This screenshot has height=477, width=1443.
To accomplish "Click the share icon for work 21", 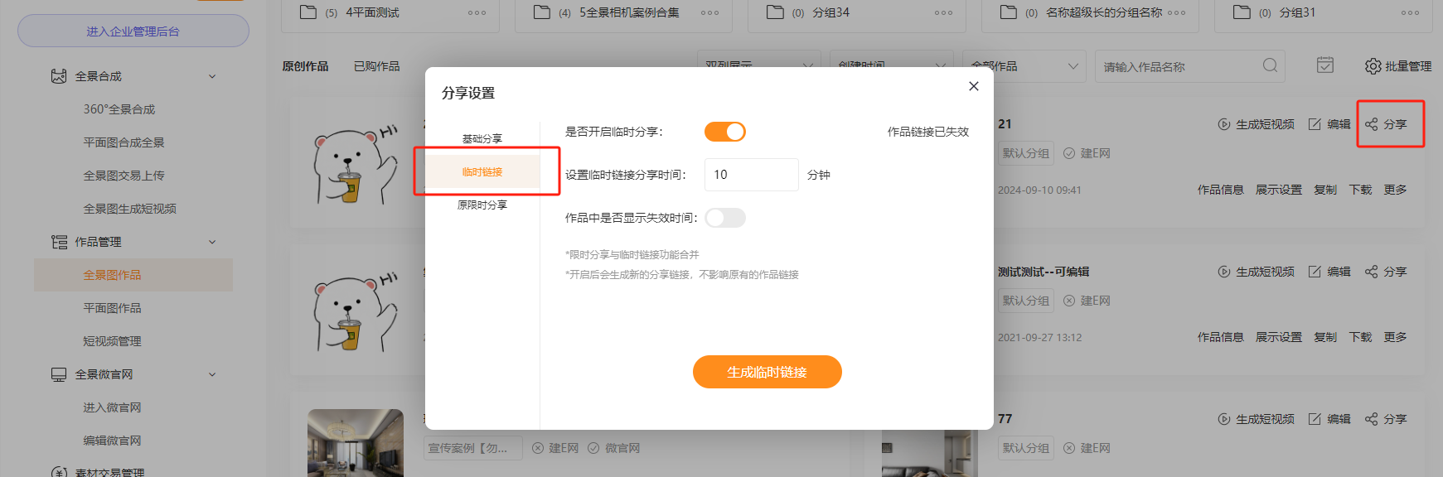I will 1372,124.
